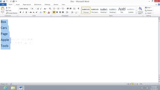Decrease paragraph indent
160x90 pixels.
coord(67,9)
